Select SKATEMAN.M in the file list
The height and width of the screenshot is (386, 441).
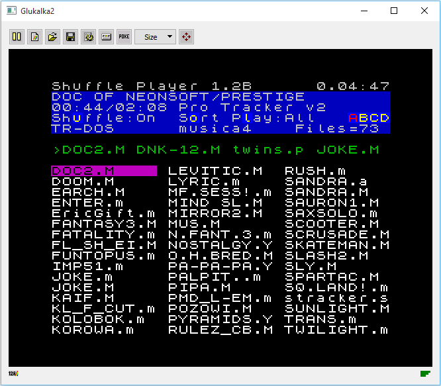[x=337, y=245]
